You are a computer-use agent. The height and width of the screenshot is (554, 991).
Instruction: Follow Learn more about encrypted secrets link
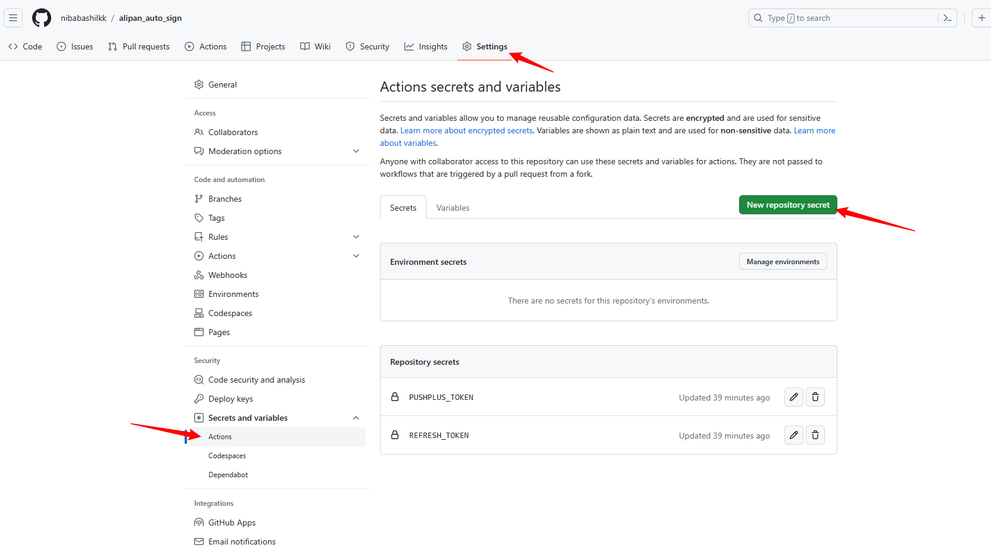(x=466, y=130)
